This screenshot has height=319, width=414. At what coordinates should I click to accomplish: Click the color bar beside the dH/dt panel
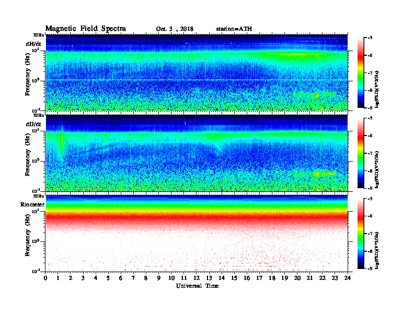coord(361,72)
